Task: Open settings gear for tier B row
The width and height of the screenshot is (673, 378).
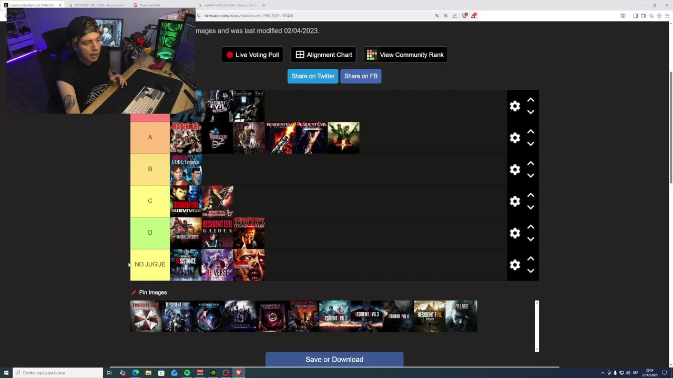Action: click(x=515, y=170)
